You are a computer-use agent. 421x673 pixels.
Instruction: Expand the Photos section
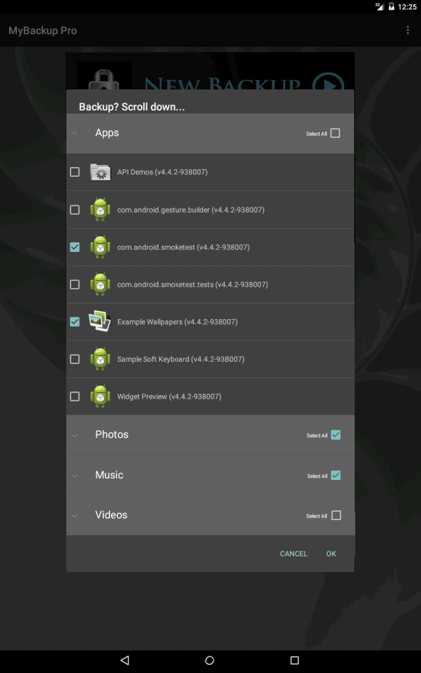tap(75, 435)
